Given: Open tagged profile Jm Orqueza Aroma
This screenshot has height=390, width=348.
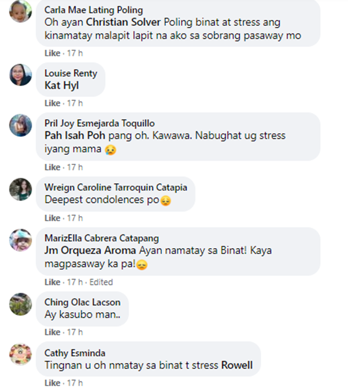Looking at the screenshot, I should [x=90, y=250].
